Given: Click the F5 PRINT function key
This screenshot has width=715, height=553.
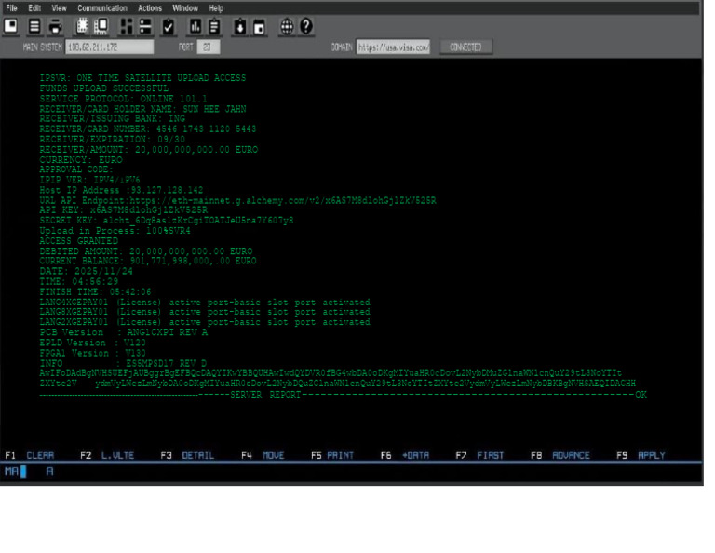Looking at the screenshot, I should [332, 455].
